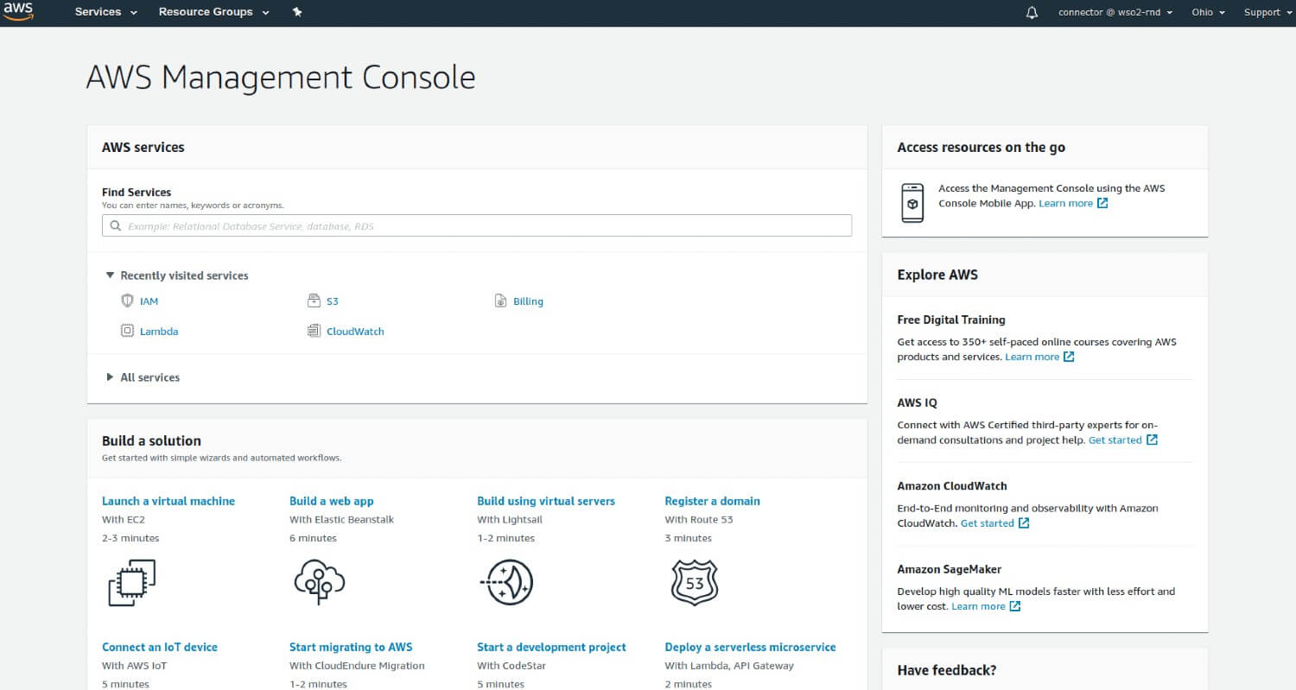This screenshot has height=690, width=1296.
Task: Click the 'With CloudEndure Migration' text
Action: click(357, 666)
